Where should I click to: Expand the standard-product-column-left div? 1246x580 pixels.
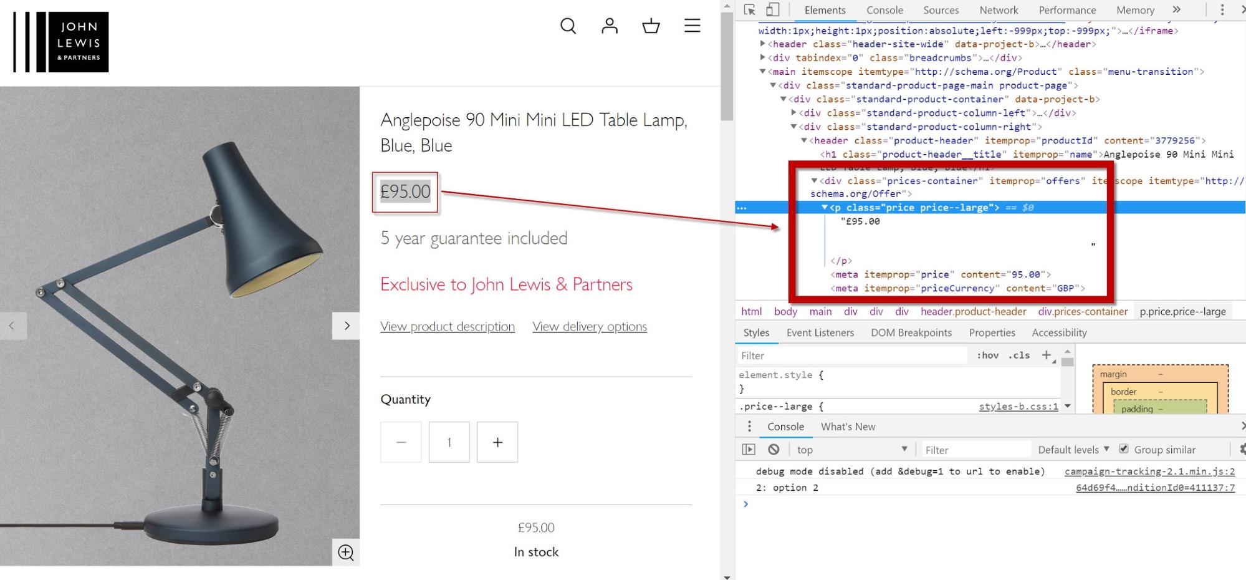793,113
